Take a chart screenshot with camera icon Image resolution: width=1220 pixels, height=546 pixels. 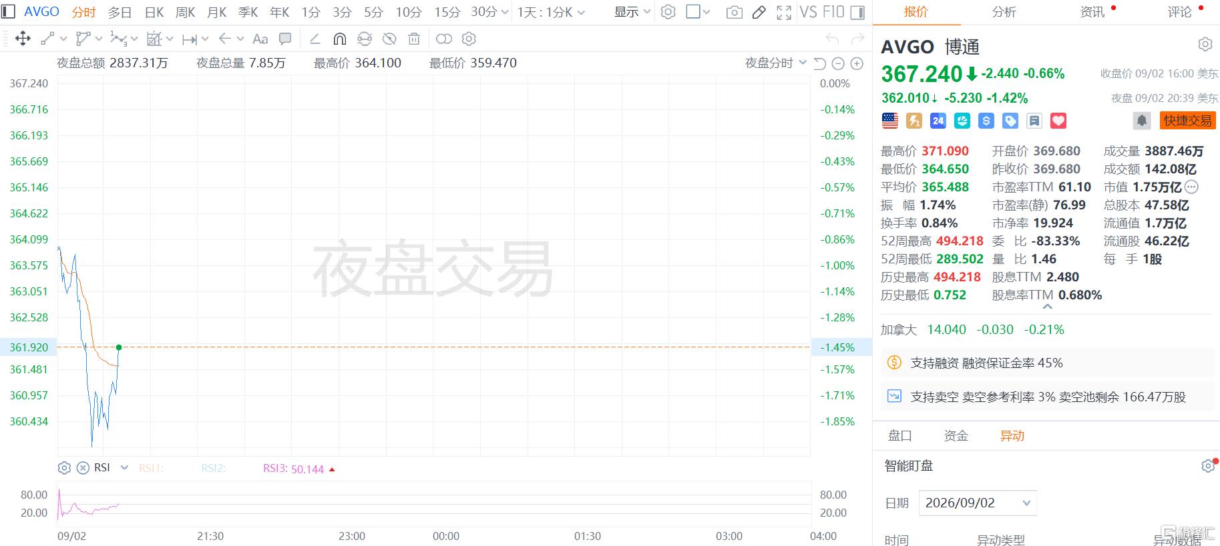pyautogui.click(x=734, y=12)
